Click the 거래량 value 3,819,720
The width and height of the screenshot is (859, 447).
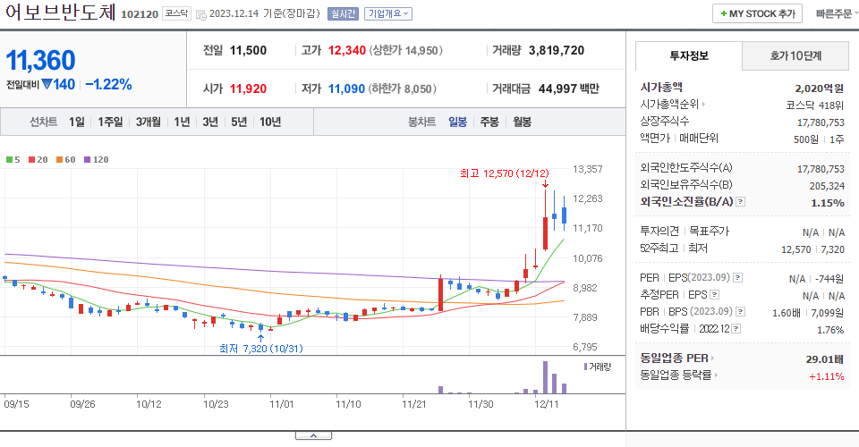556,50
